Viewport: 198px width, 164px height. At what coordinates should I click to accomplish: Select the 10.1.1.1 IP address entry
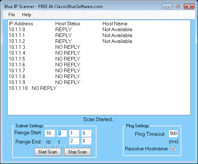coord(17,36)
